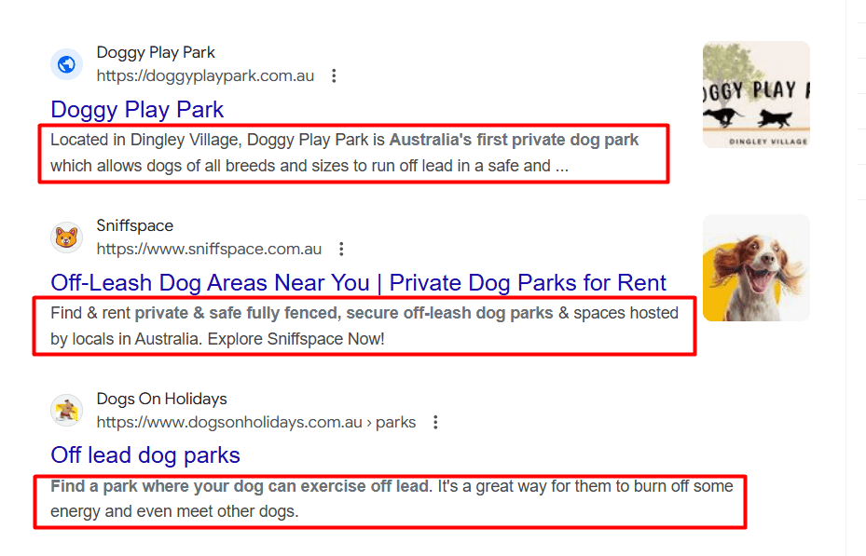This screenshot has width=866, height=556.
Task: Open three-dot menu beside sniffspace.com.au
Action: tap(341, 250)
